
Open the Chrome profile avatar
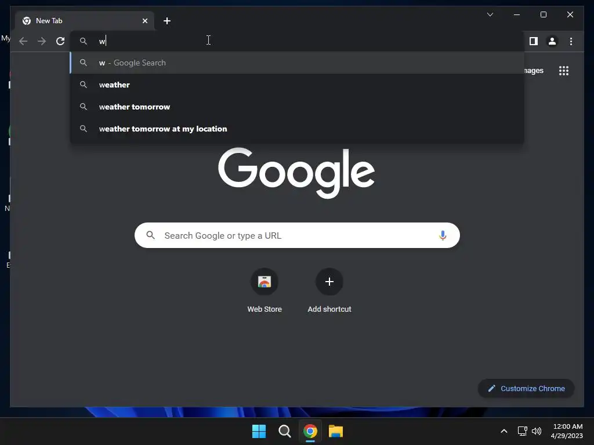tap(552, 41)
